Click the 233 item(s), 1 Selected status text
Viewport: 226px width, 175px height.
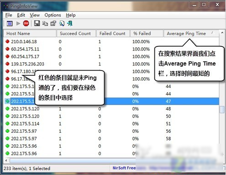(x=27, y=168)
